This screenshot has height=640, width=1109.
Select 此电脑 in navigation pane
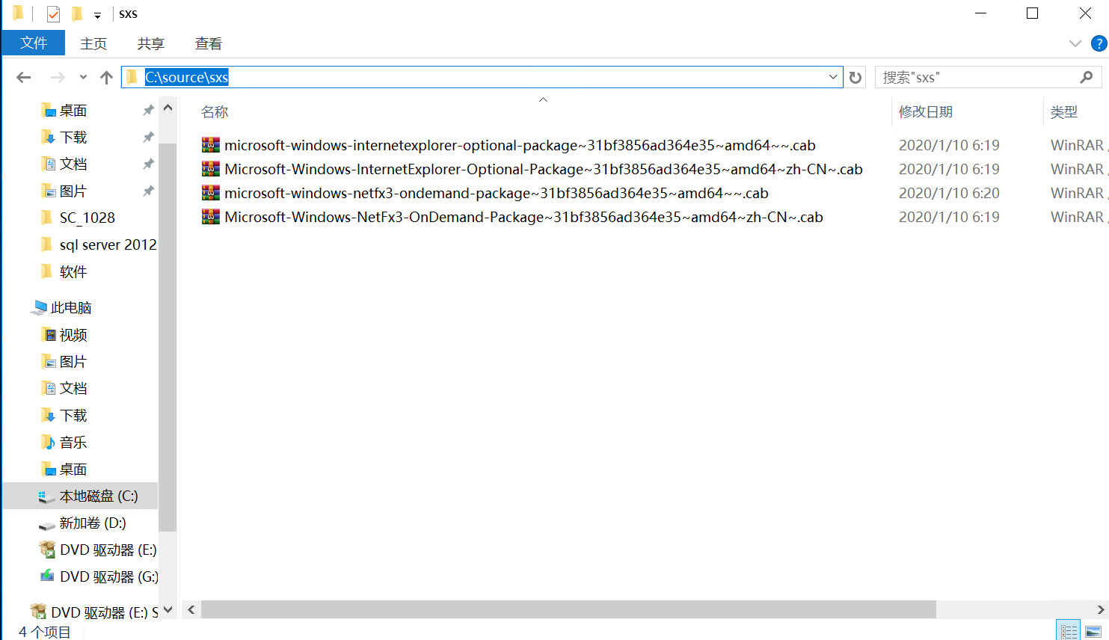[x=71, y=307]
